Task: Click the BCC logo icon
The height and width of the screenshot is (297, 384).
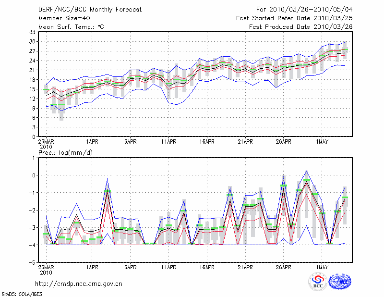Action: [318, 281]
